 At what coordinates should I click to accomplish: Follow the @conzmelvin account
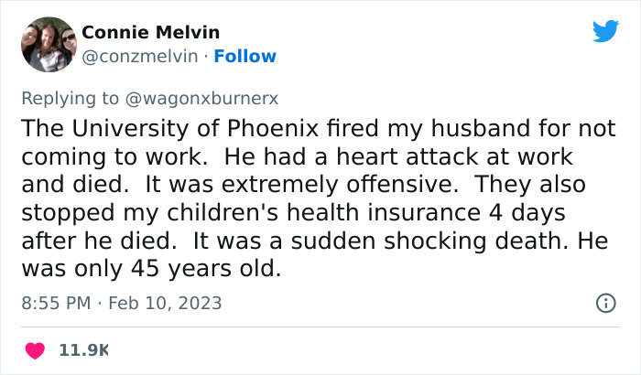coord(244,56)
